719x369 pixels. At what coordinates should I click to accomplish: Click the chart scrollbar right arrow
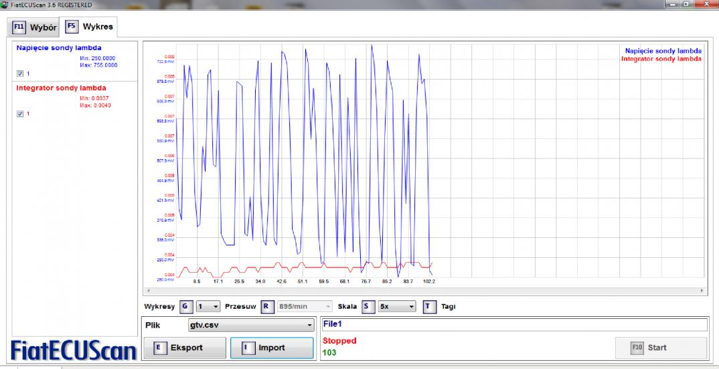coord(702,291)
